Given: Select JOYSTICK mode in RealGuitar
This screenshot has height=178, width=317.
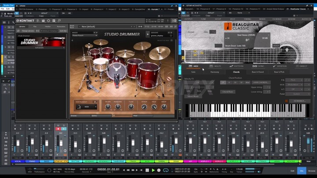Looking at the screenshot, I should click(280, 66).
